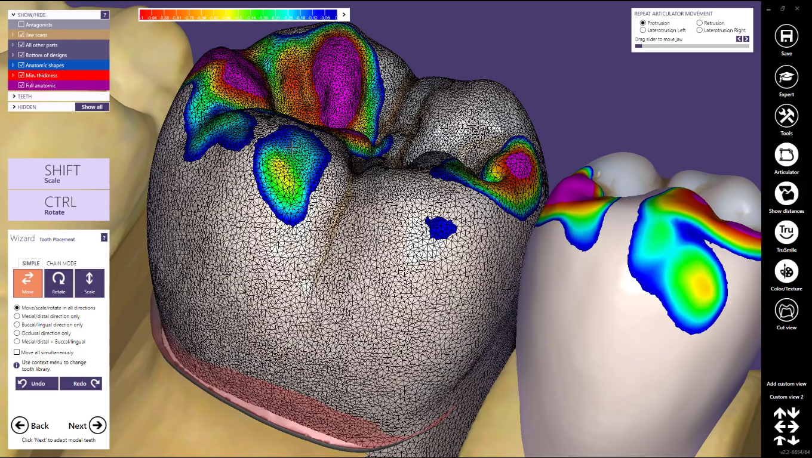Select Buccal/lingual direction only option

pos(17,324)
